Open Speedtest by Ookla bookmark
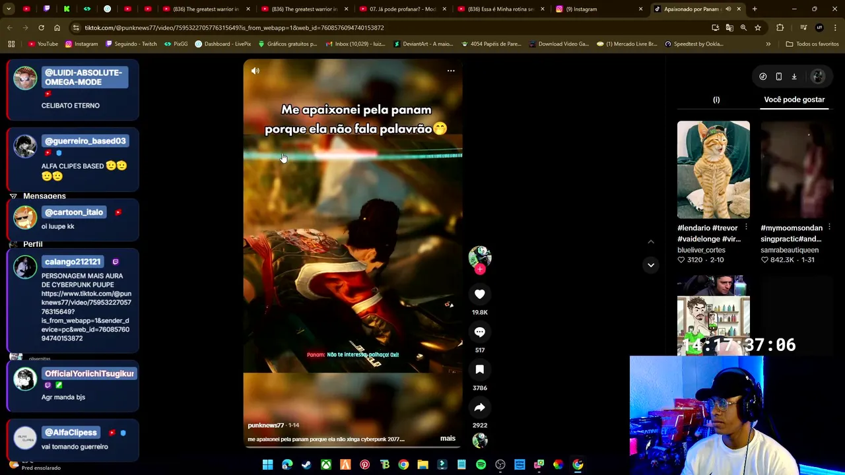The width and height of the screenshot is (845, 475). pyautogui.click(x=693, y=44)
